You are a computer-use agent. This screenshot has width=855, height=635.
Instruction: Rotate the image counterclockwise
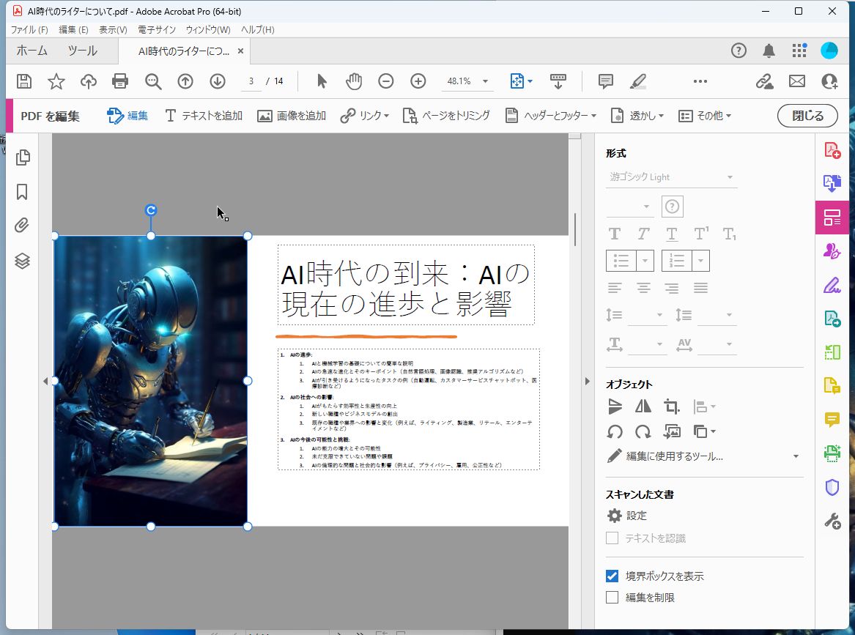(x=615, y=432)
